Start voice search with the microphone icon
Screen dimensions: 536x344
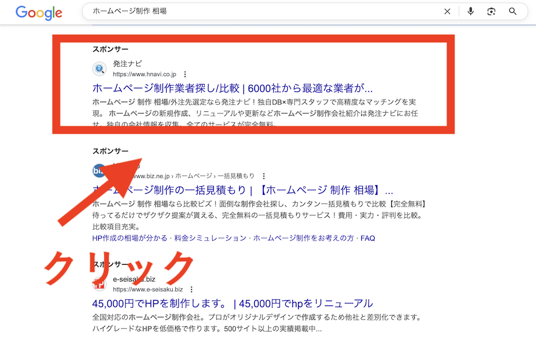pyautogui.click(x=471, y=11)
